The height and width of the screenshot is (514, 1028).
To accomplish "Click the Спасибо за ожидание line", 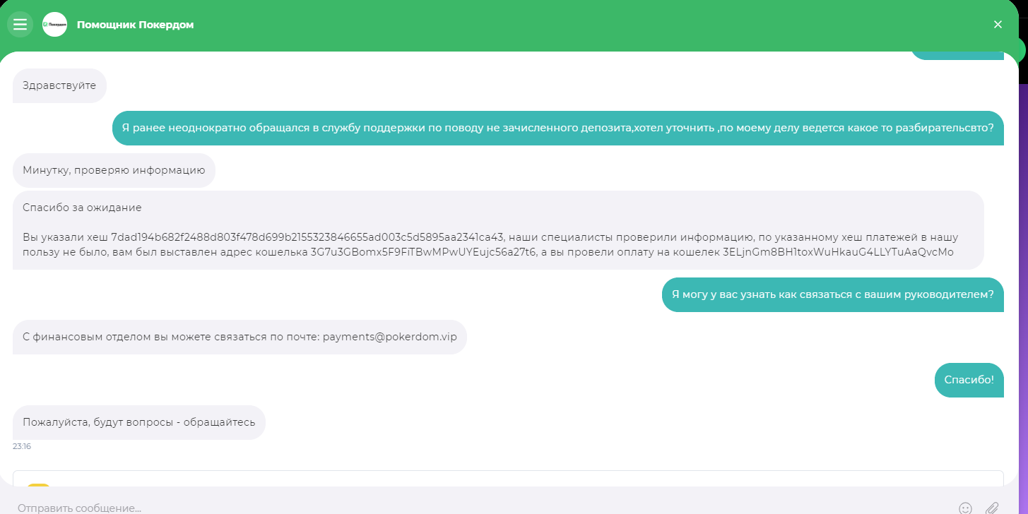I will tap(82, 208).
